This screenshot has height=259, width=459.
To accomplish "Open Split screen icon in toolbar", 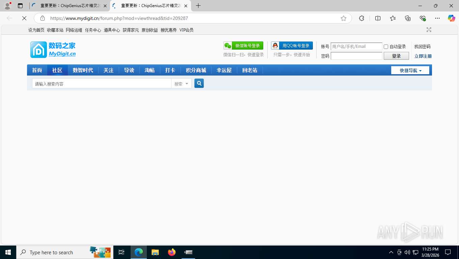I will pyautogui.click(x=378, y=18).
